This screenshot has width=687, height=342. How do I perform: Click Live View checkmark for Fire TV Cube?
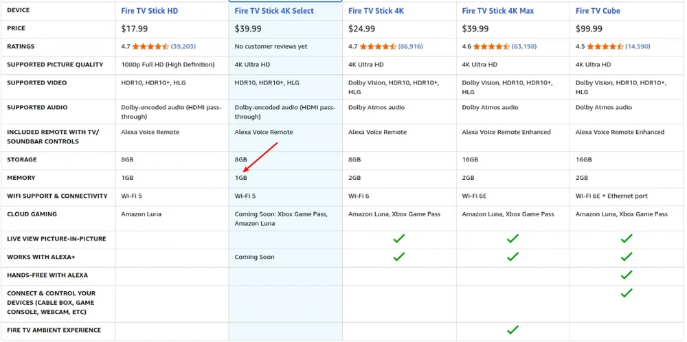(x=627, y=239)
